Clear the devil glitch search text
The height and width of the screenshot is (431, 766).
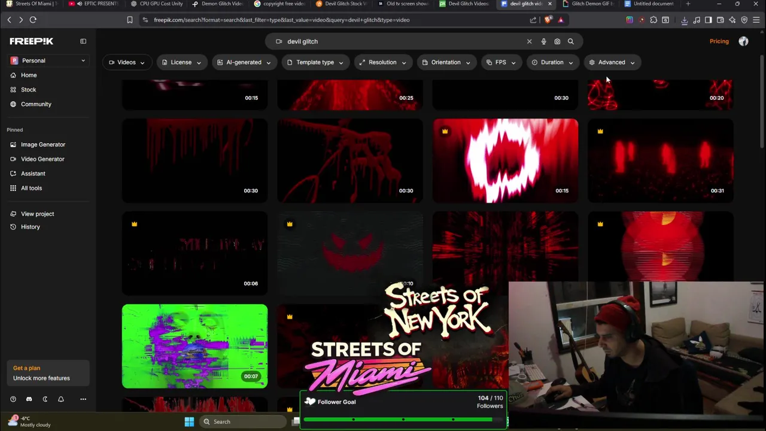[529, 41]
